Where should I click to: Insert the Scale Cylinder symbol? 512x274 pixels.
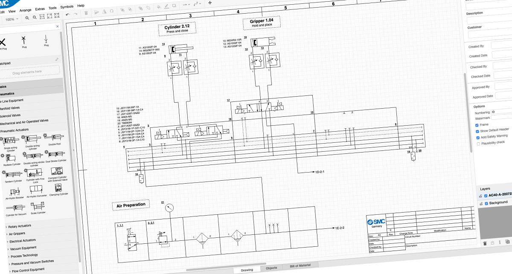[x=38, y=208]
